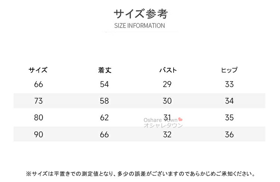Click size 80 in the サイズ column
Viewport: 280px width, 182px height.
(38, 118)
